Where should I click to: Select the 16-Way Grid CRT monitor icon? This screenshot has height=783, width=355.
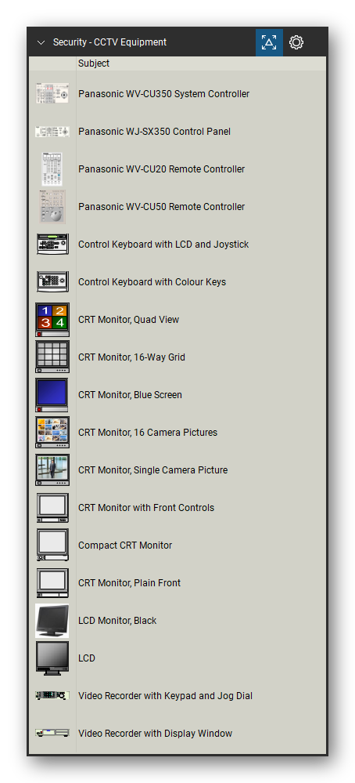click(52, 357)
